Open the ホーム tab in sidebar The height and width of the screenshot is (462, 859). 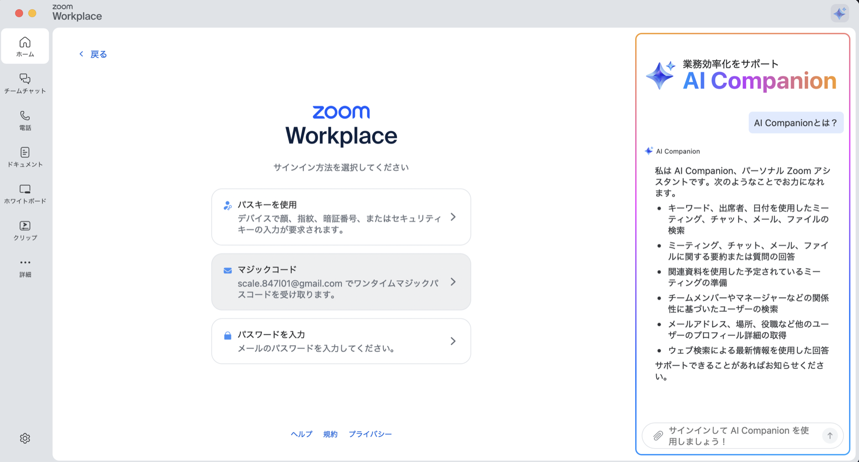[25, 46]
